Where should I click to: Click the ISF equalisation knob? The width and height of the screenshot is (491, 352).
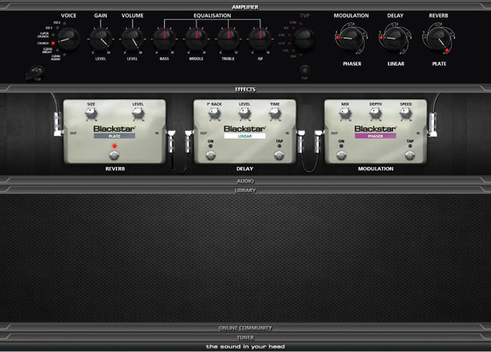coord(260,40)
